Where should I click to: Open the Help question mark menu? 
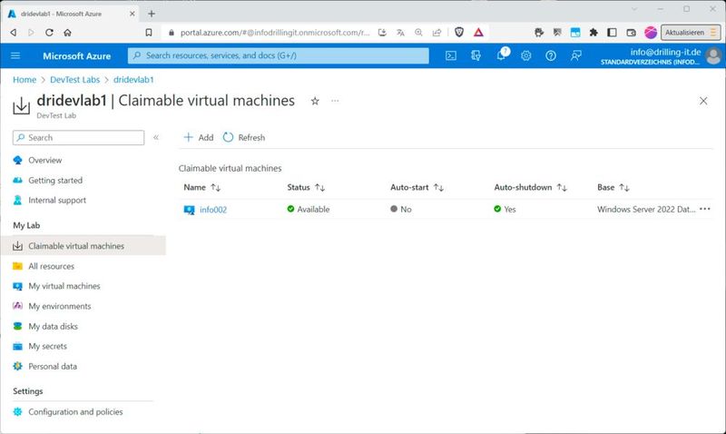tap(551, 55)
